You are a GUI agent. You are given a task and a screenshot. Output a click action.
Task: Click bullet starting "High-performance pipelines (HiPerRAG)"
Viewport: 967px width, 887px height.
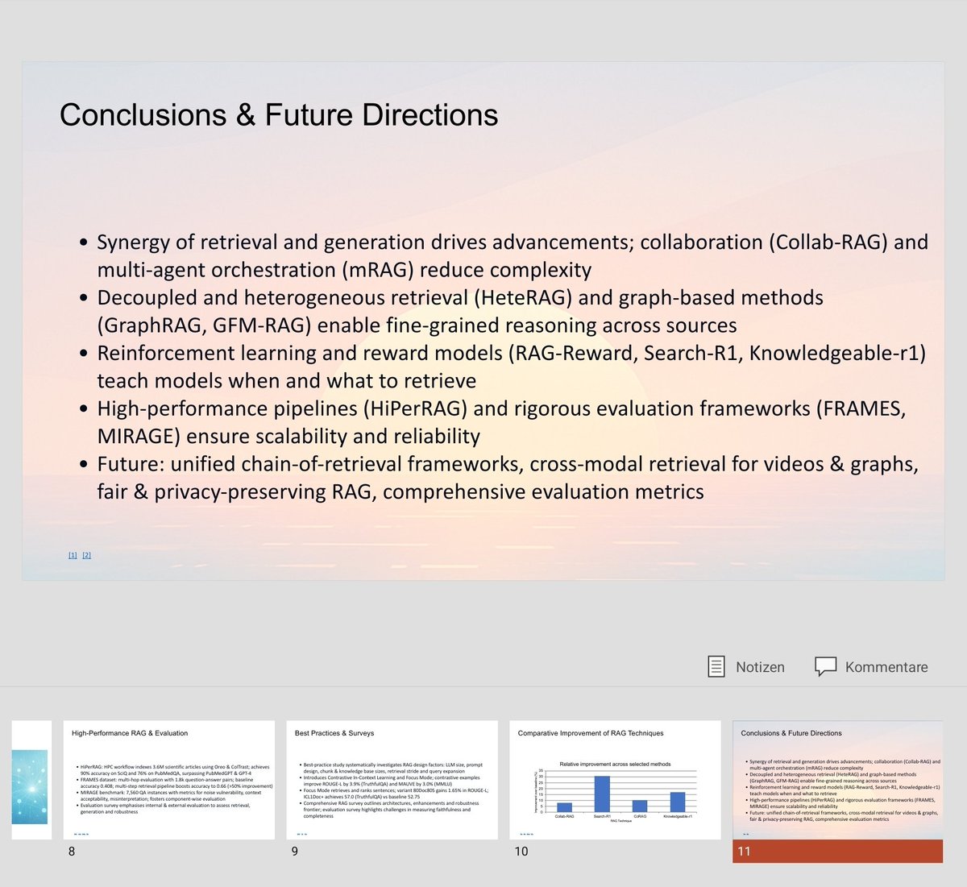point(492,423)
